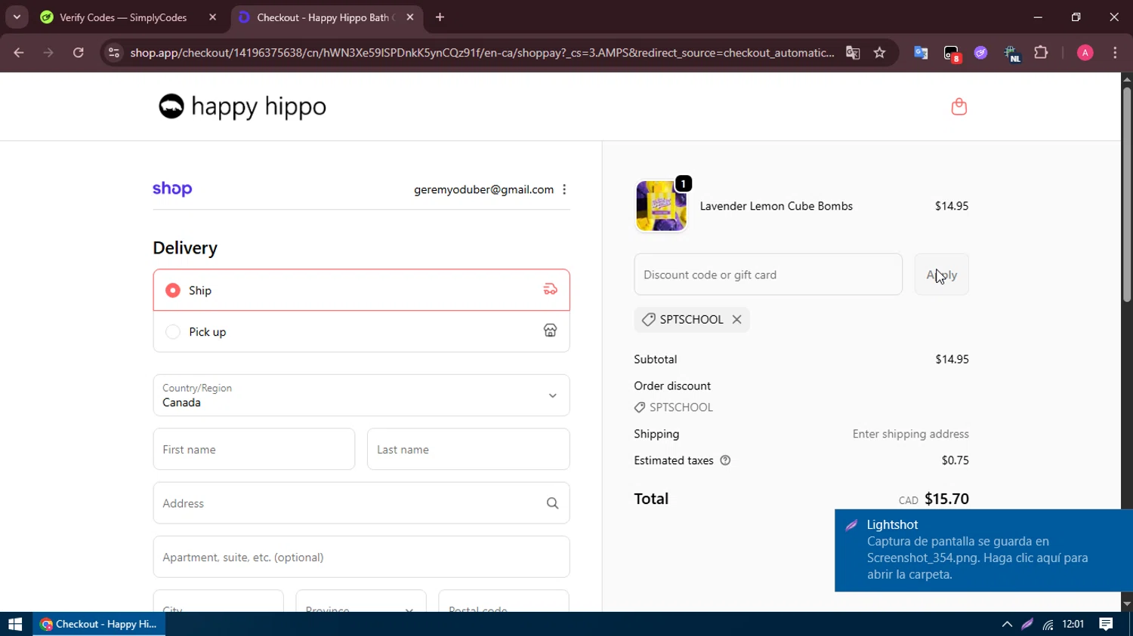Click the delivery truck icon on Ship
This screenshot has width=1133, height=636.
550,290
